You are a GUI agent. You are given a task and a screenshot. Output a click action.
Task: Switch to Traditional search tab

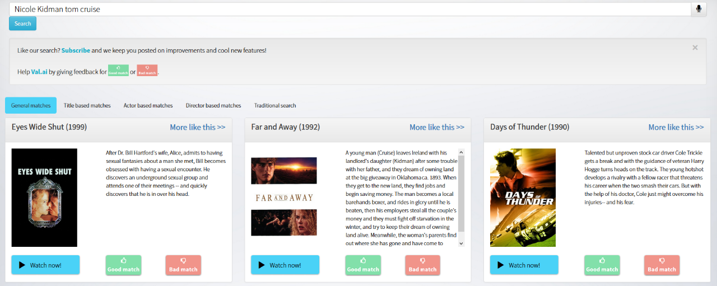(275, 105)
